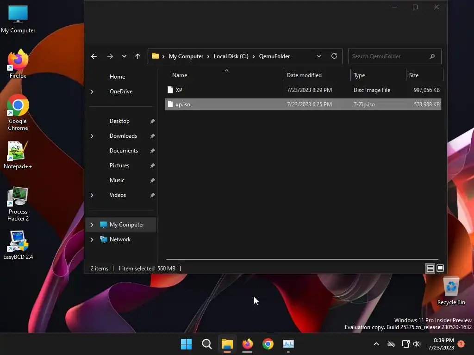This screenshot has height=355, width=474.
Task: Click Chrome icon in taskbar
Action: [268, 344]
